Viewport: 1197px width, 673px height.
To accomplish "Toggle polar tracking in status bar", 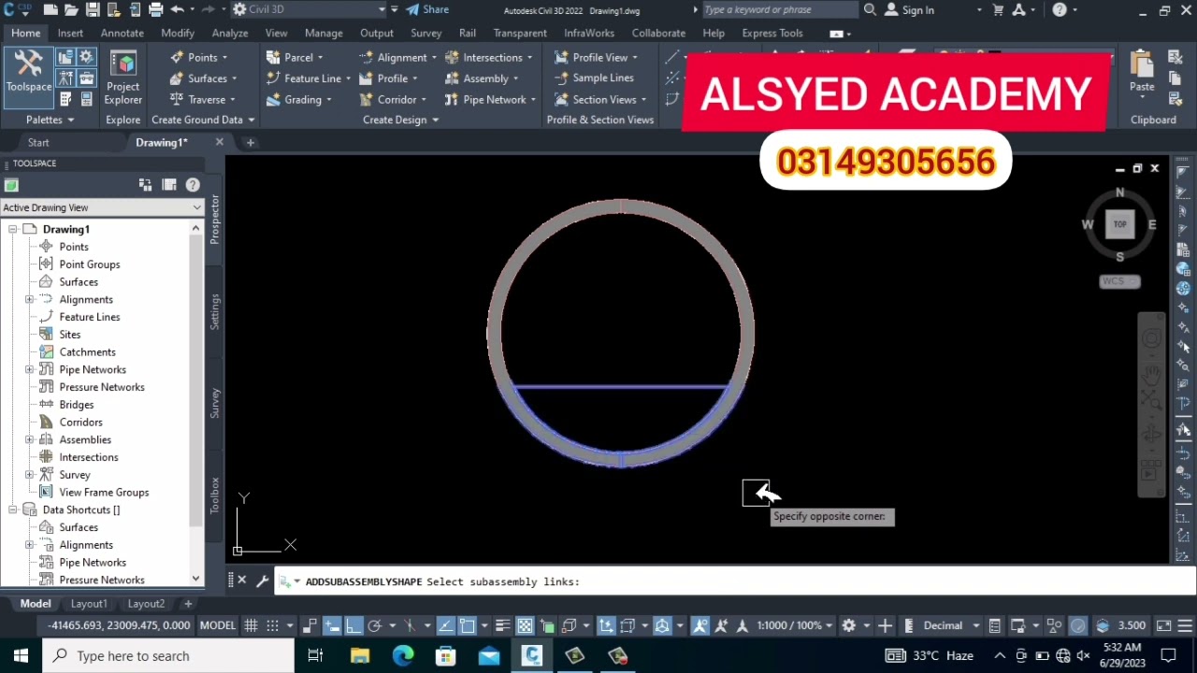I will [375, 625].
